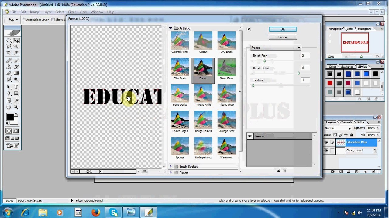Hide the Background layer
The height and width of the screenshot is (218, 389).
click(x=326, y=150)
